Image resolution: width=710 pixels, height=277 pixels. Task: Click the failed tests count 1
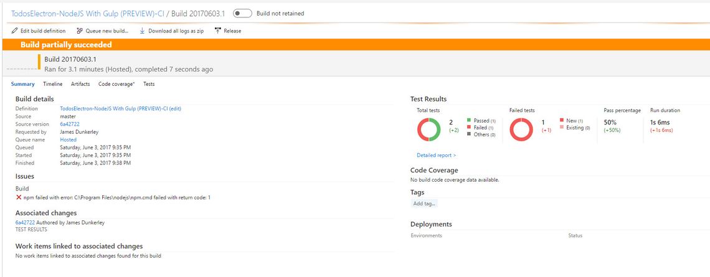543,122
